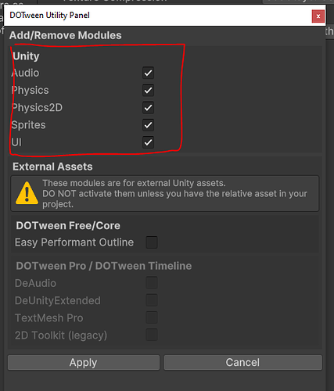Screen dimensions: 334x391
Task: Close the DOTween Utility Panel window
Action: (318, 16)
